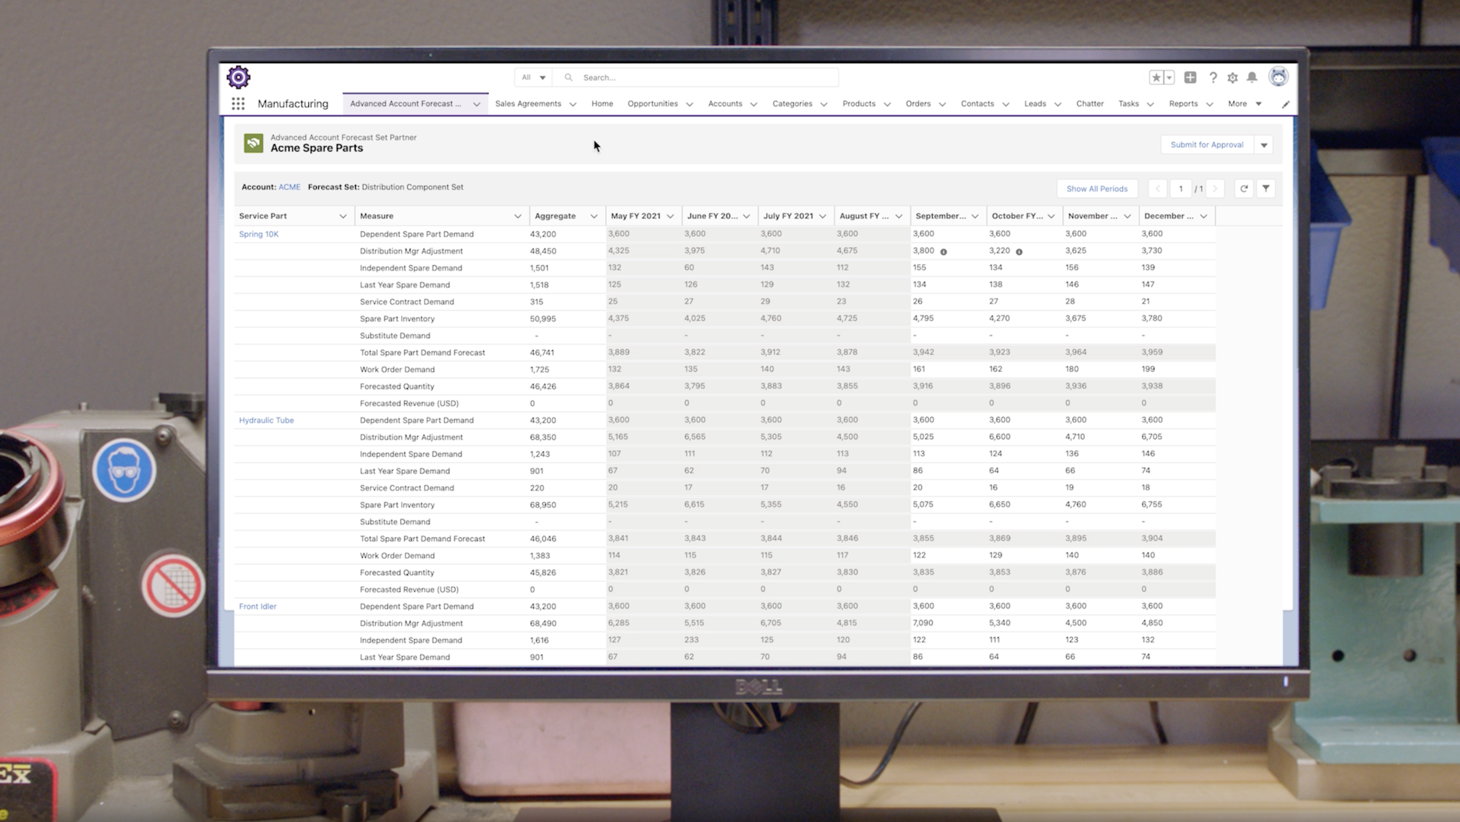Open the December column menu chevron

1204,216
